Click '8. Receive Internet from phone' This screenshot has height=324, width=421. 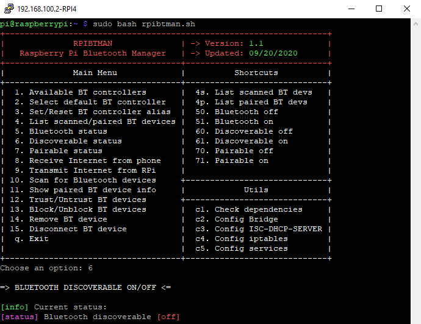[x=88, y=161]
